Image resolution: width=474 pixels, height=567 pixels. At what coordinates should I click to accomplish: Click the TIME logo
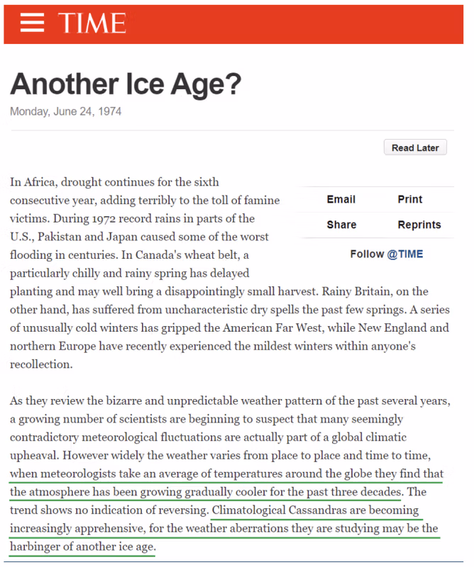click(92, 23)
